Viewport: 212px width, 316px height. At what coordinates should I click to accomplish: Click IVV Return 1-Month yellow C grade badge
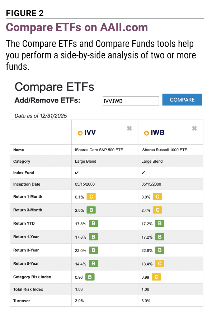[91, 197]
